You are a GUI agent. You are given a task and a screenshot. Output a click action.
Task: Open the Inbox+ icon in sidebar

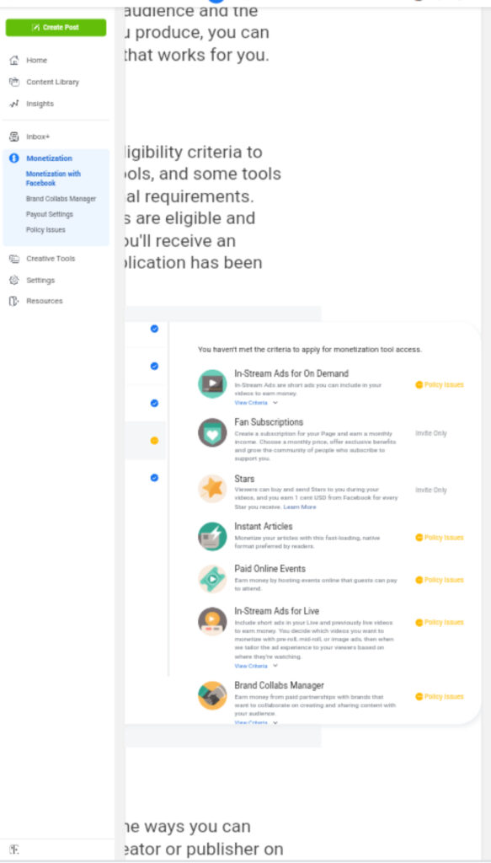click(14, 137)
